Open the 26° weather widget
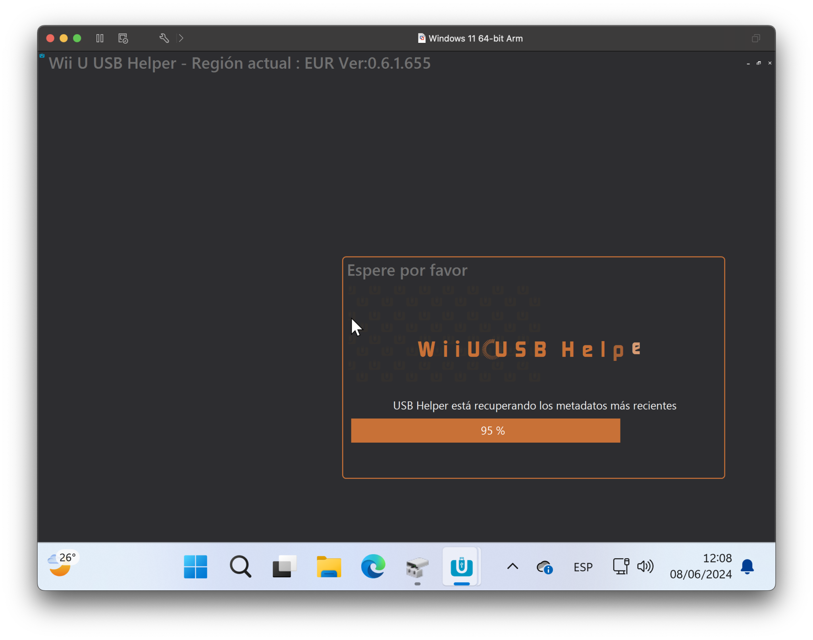 point(62,567)
